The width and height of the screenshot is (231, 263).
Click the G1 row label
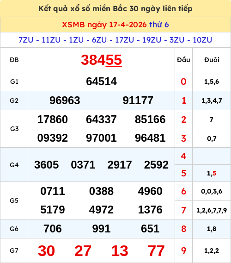(14, 81)
